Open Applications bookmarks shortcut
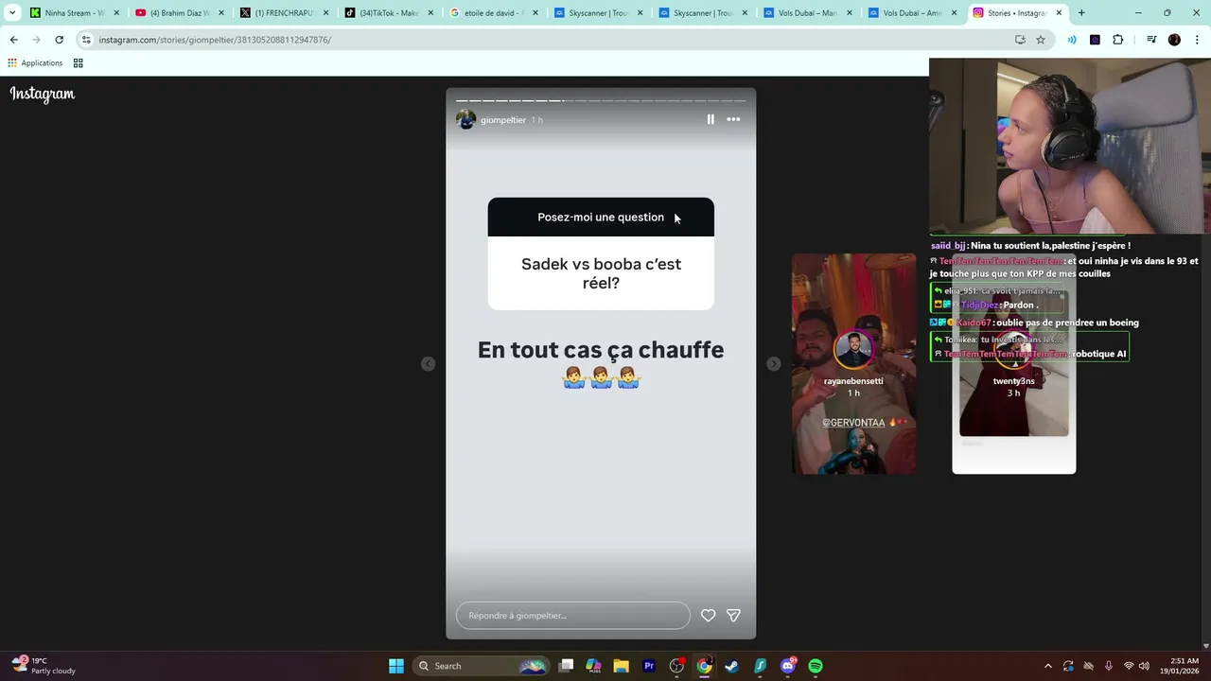Viewport: 1211px width, 681px height. (35, 63)
